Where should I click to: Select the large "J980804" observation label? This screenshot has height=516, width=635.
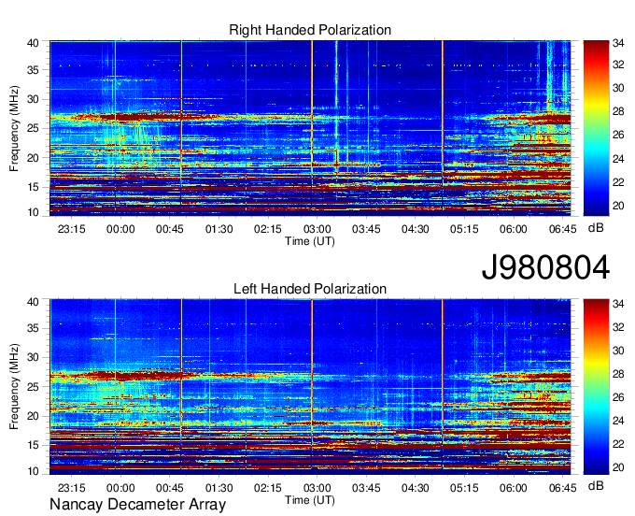[545, 267]
